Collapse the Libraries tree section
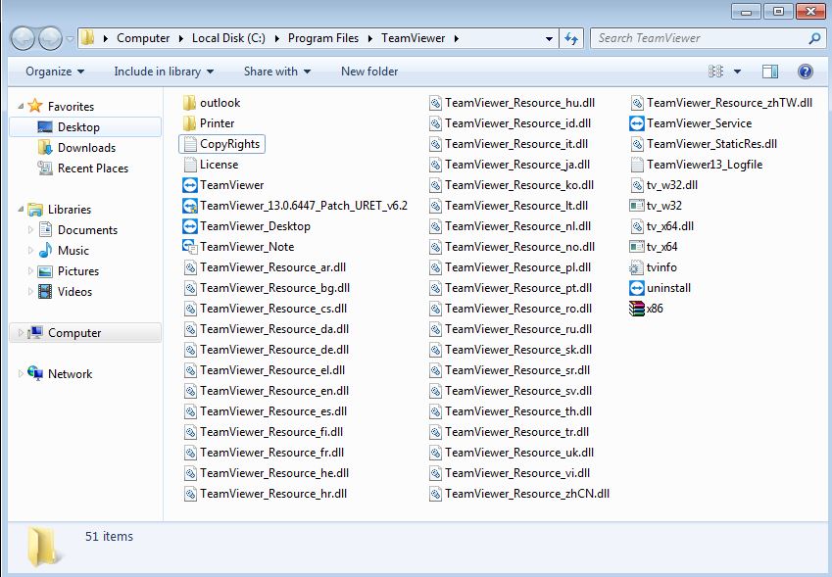The height and width of the screenshot is (577, 832). click(21, 209)
